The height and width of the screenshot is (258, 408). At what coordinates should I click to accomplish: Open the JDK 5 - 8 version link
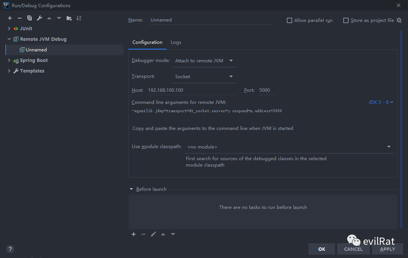click(x=381, y=102)
